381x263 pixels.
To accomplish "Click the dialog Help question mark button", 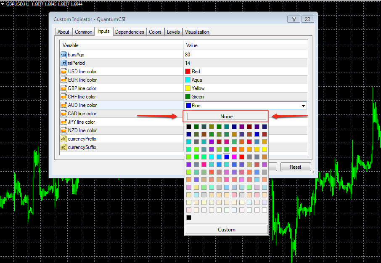I will [x=294, y=19].
